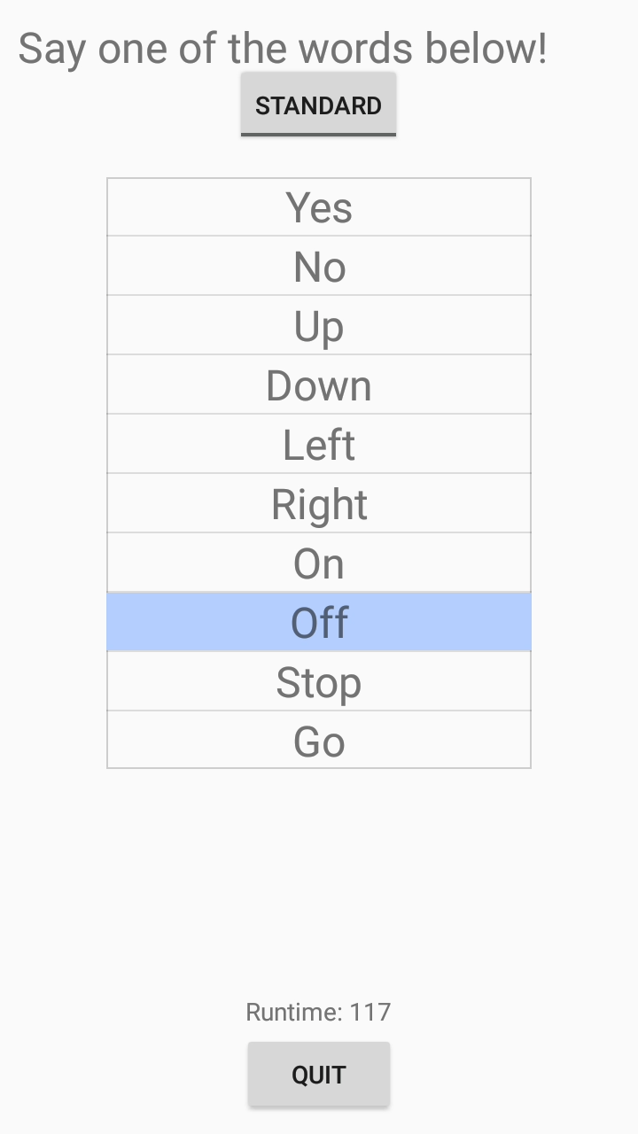Tap the 'Say one of the words below!' heading
638x1134 pixels.
coord(283,48)
